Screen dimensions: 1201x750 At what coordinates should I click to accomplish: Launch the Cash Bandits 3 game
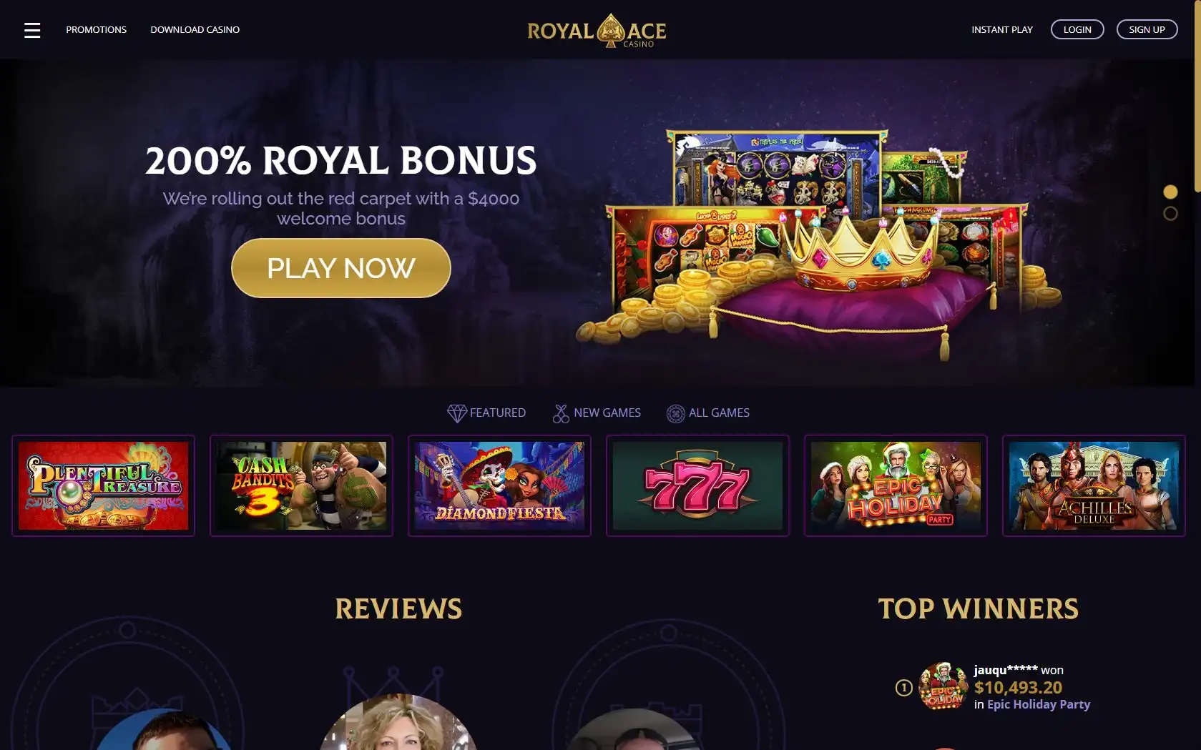[301, 485]
